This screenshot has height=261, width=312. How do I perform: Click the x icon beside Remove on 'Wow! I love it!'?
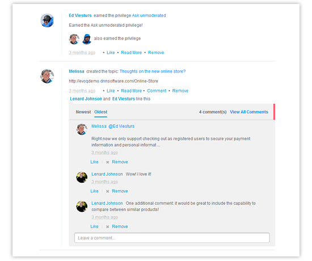[107, 191]
